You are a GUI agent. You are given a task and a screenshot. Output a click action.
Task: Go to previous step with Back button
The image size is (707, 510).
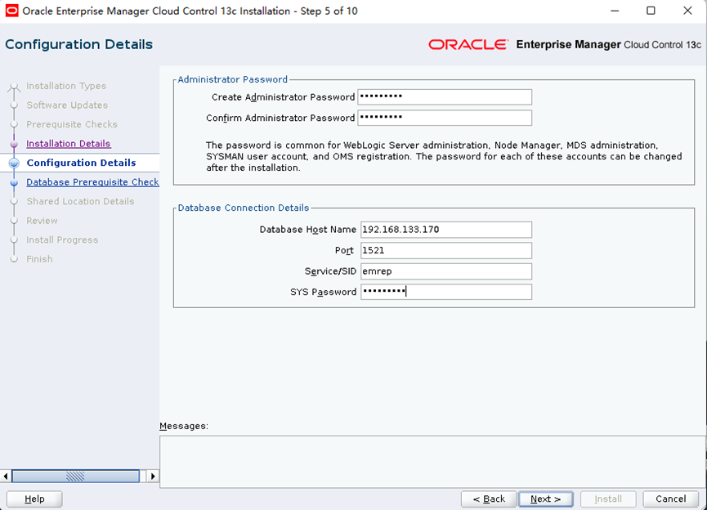pos(489,499)
